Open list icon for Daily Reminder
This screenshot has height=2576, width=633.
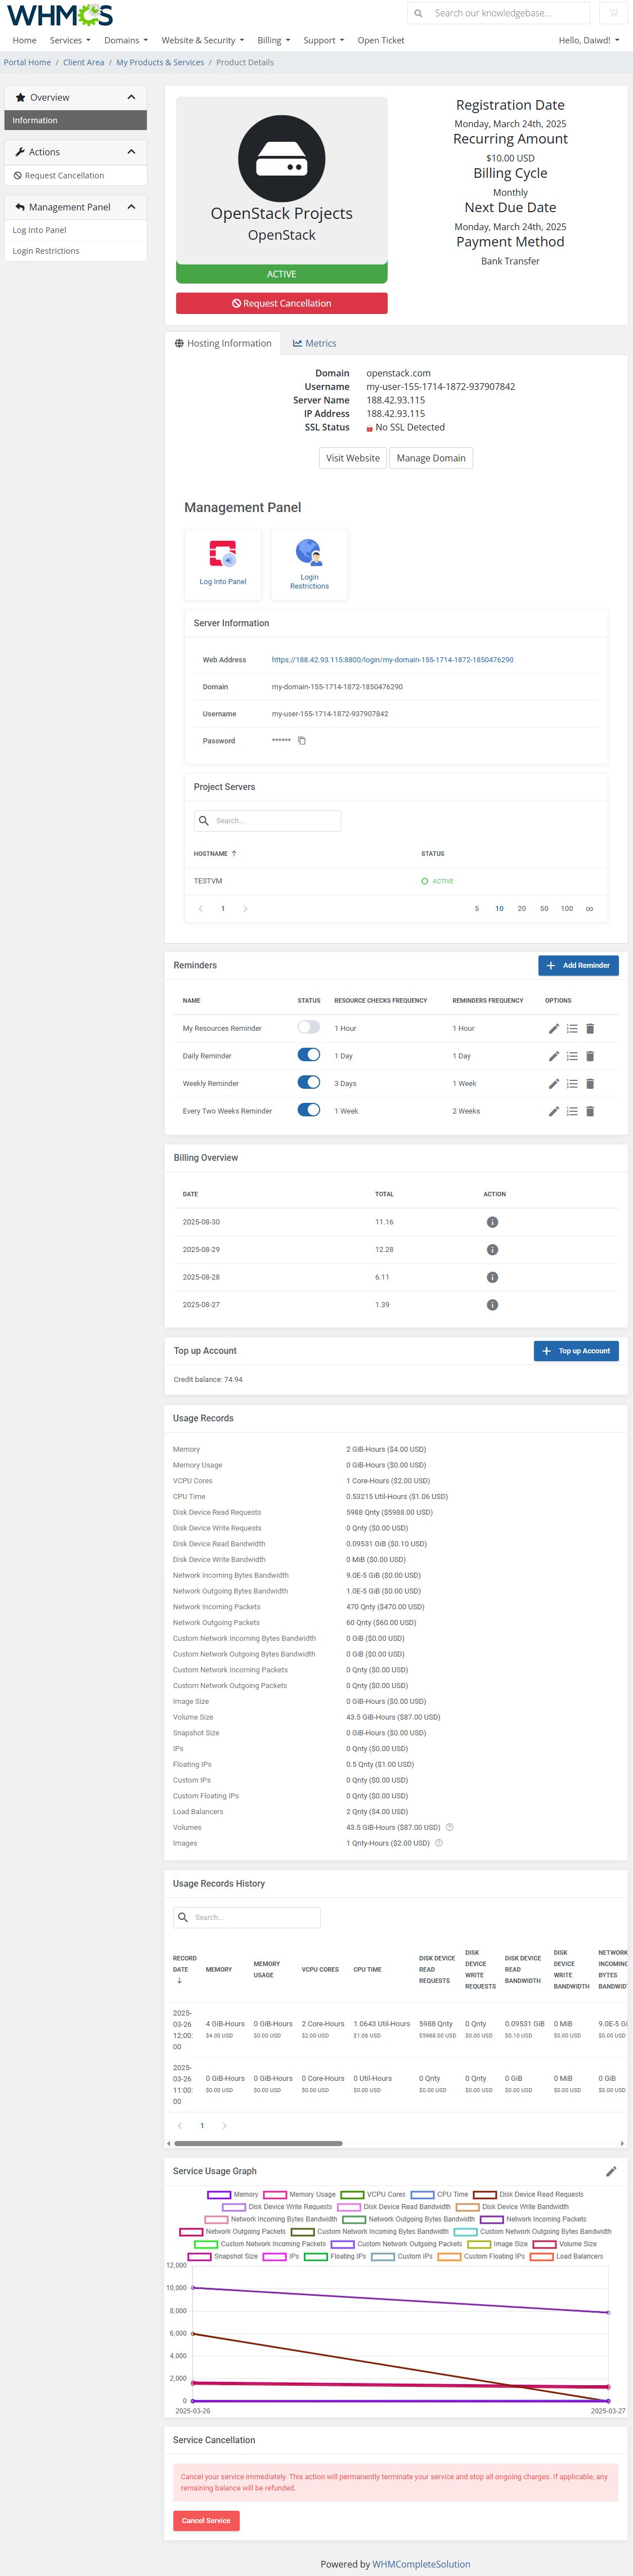[572, 1056]
